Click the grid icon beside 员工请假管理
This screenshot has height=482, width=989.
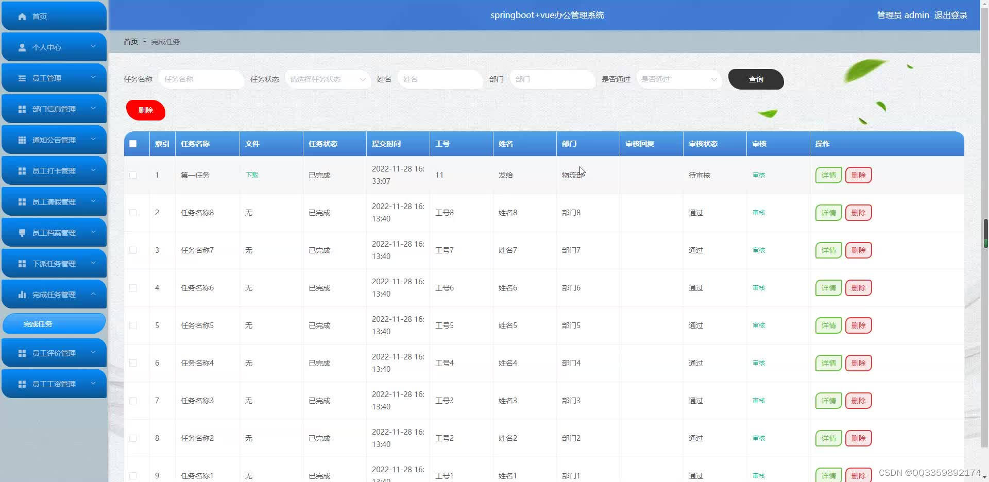(22, 202)
